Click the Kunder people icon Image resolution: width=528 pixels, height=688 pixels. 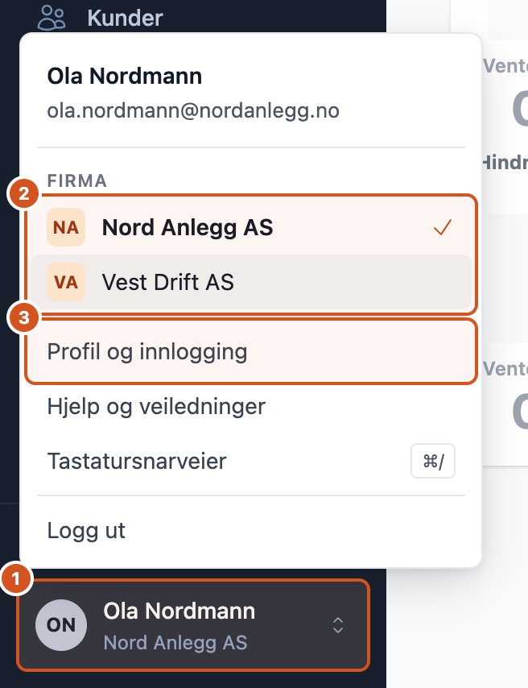(52, 18)
